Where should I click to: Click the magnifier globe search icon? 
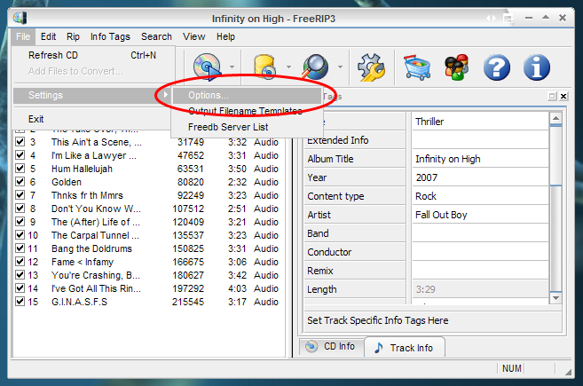tap(315, 67)
